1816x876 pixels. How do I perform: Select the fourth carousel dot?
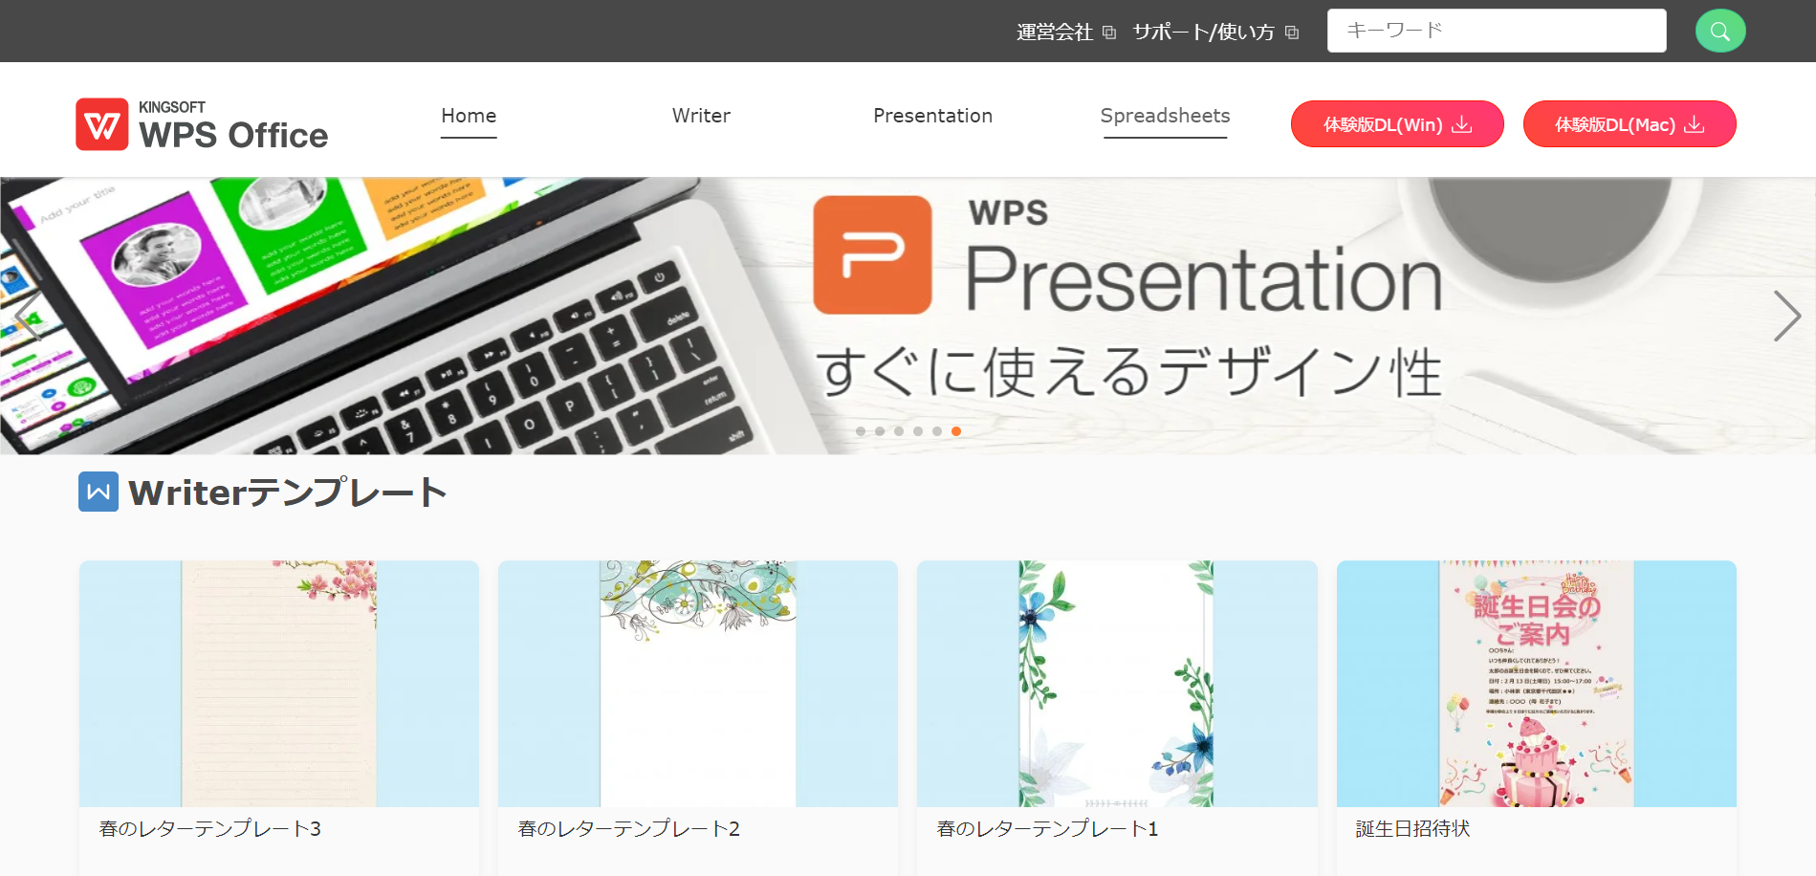[x=918, y=431]
